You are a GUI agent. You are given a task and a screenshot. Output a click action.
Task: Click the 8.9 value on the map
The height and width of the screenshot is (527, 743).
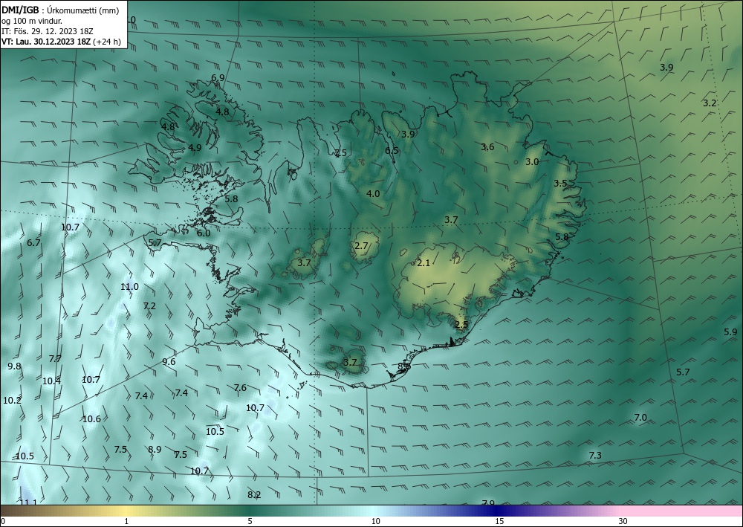[155, 449]
